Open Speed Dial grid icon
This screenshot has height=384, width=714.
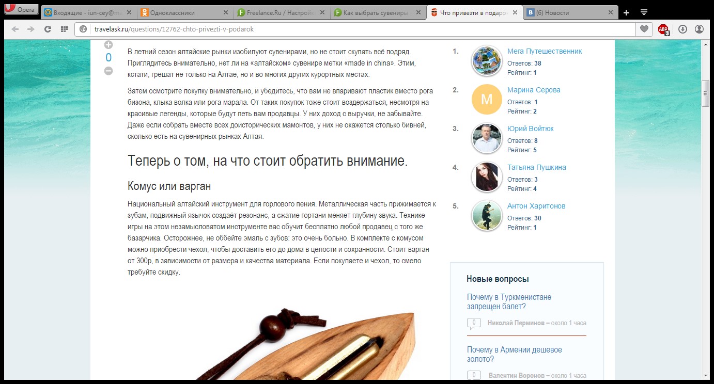[64, 29]
